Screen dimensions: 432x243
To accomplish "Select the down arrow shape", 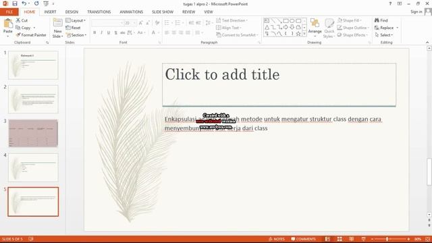I will click(x=292, y=27).
